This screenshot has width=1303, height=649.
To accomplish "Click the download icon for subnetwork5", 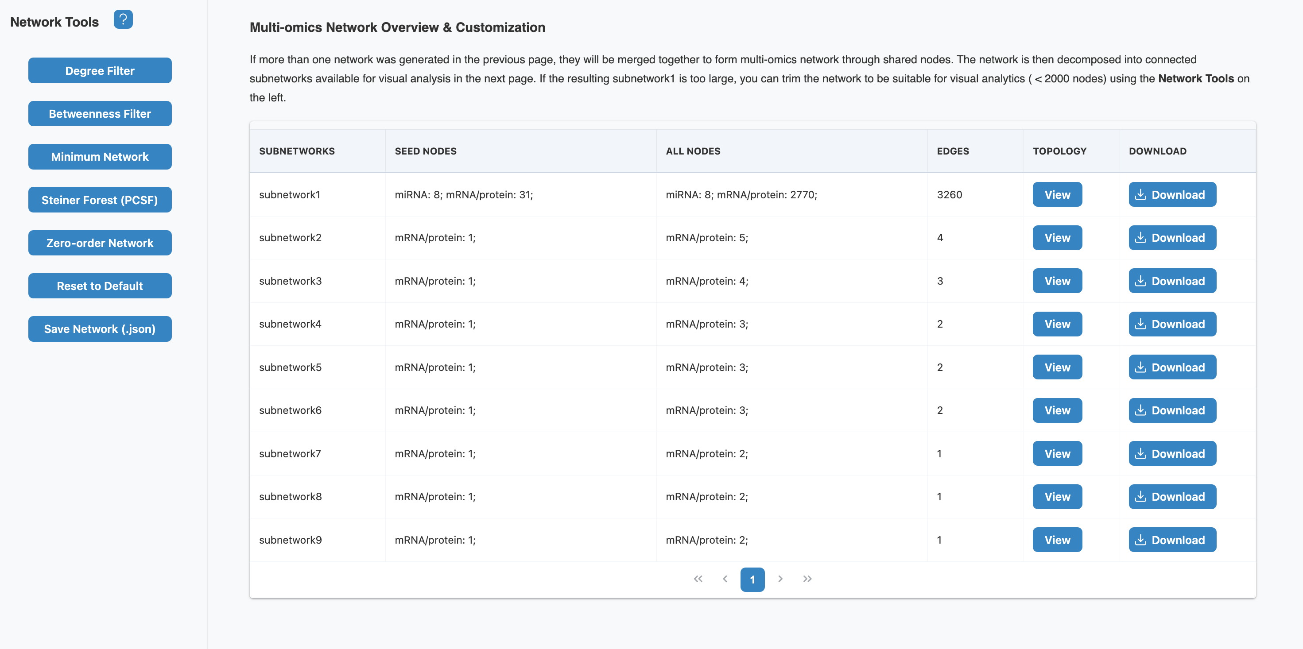I will 1141,367.
